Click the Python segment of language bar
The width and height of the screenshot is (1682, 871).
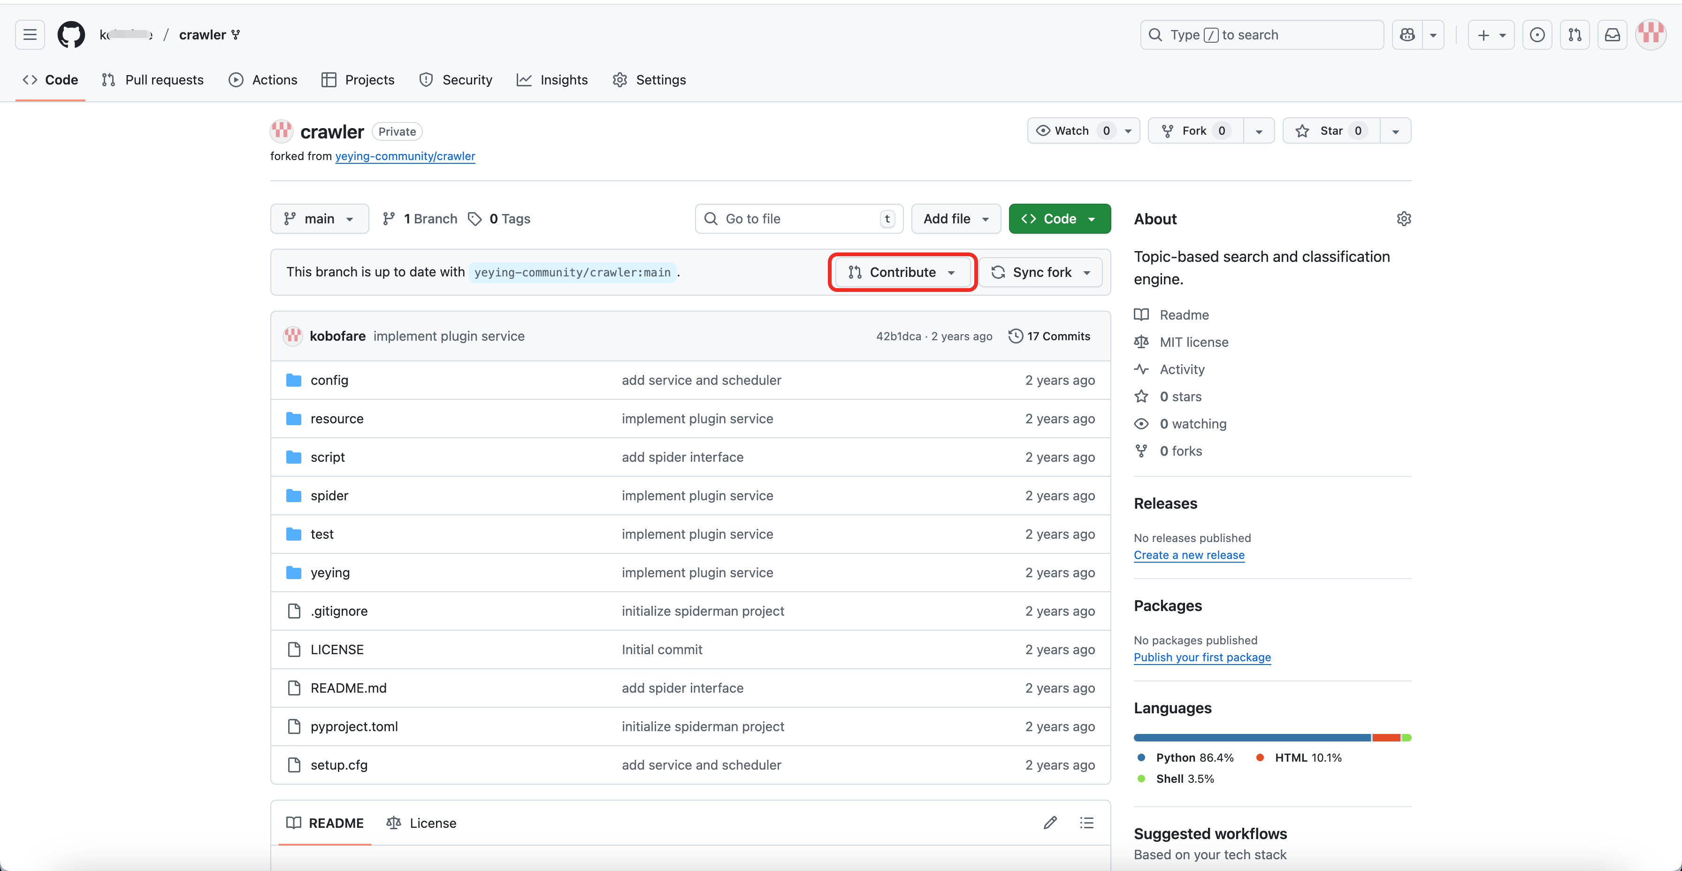[1252, 738]
